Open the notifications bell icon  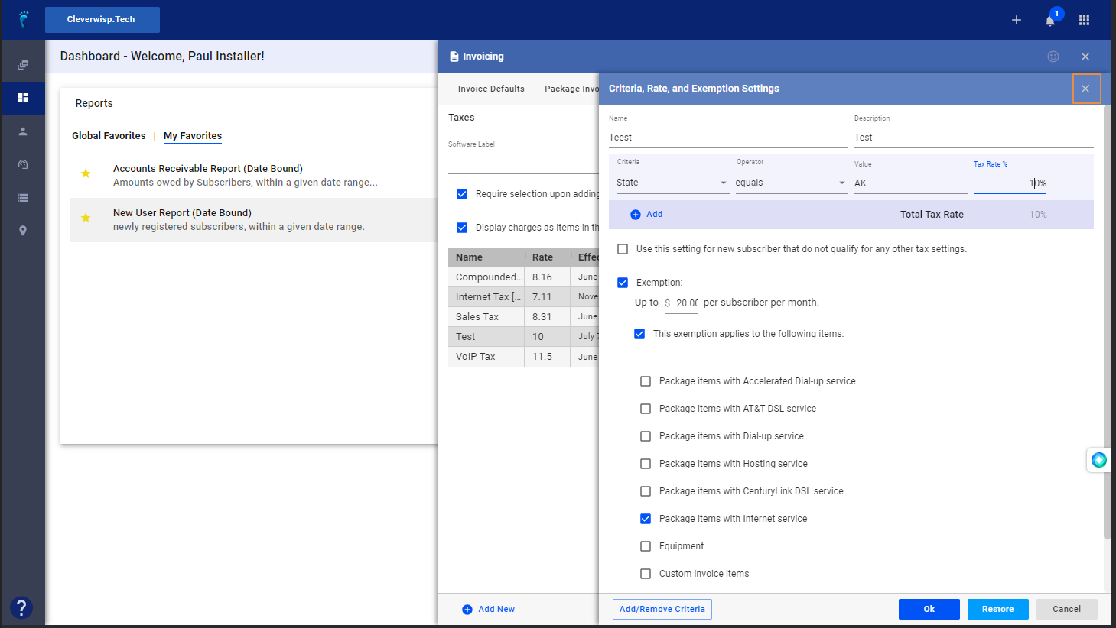click(1050, 21)
